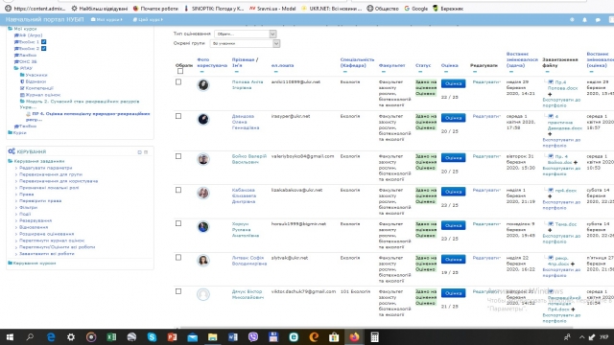Open messages chat icon in portal header
The width and height of the screenshot is (614, 345).
pyautogui.click(x=598, y=19)
